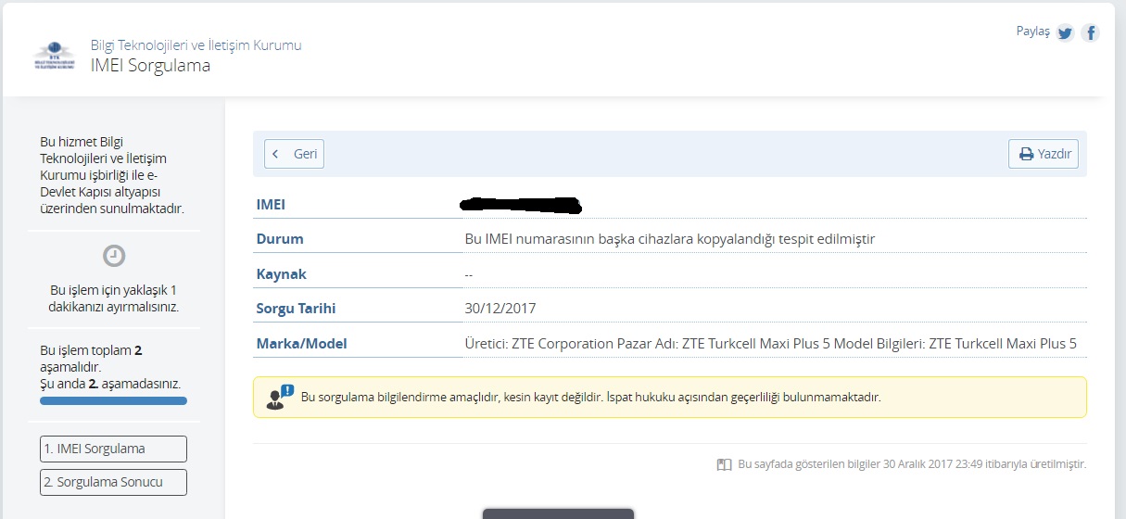The image size is (1126, 519).
Task: Click the Durum field label
Action: tap(280, 239)
